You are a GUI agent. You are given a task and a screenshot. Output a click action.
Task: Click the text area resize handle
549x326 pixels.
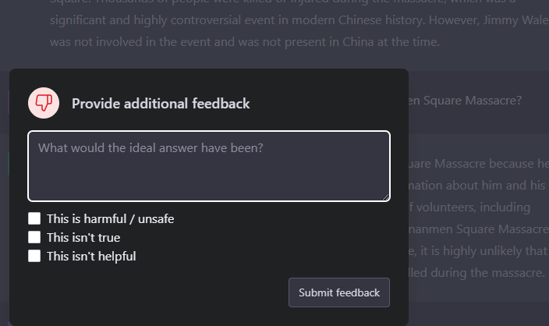coord(385,197)
